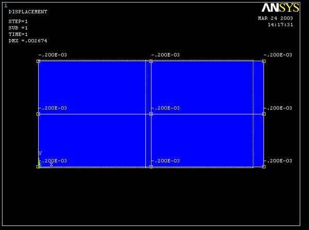The width and height of the screenshot is (309, 230).
Task: Click the -.200E-03 label at middle-right node
Action: 278,108
